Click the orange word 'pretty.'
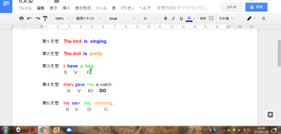The height and width of the screenshot is (134, 281). pyautogui.click(x=96, y=54)
